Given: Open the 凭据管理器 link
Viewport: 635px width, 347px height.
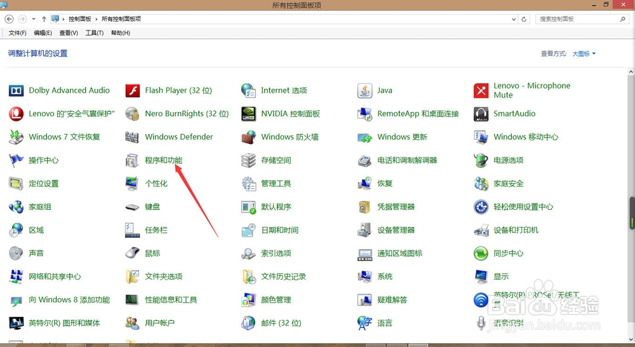Looking at the screenshot, I should tap(396, 207).
